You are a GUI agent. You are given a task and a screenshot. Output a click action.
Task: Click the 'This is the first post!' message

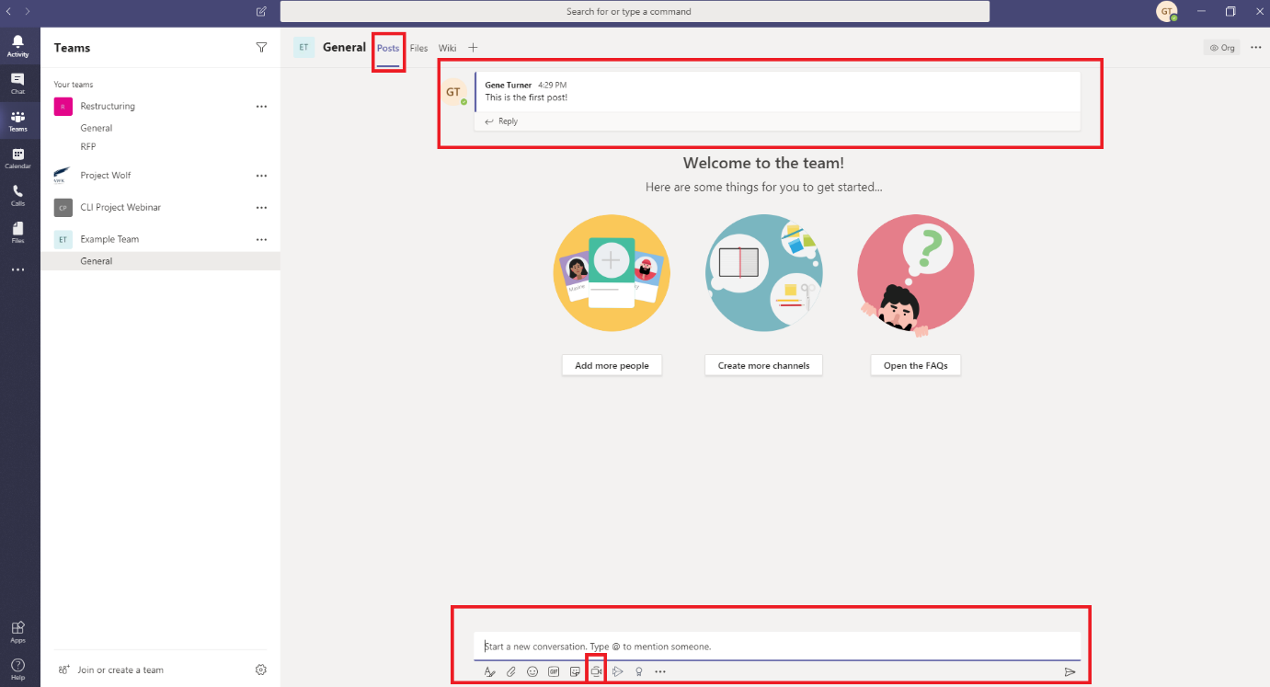[526, 97]
